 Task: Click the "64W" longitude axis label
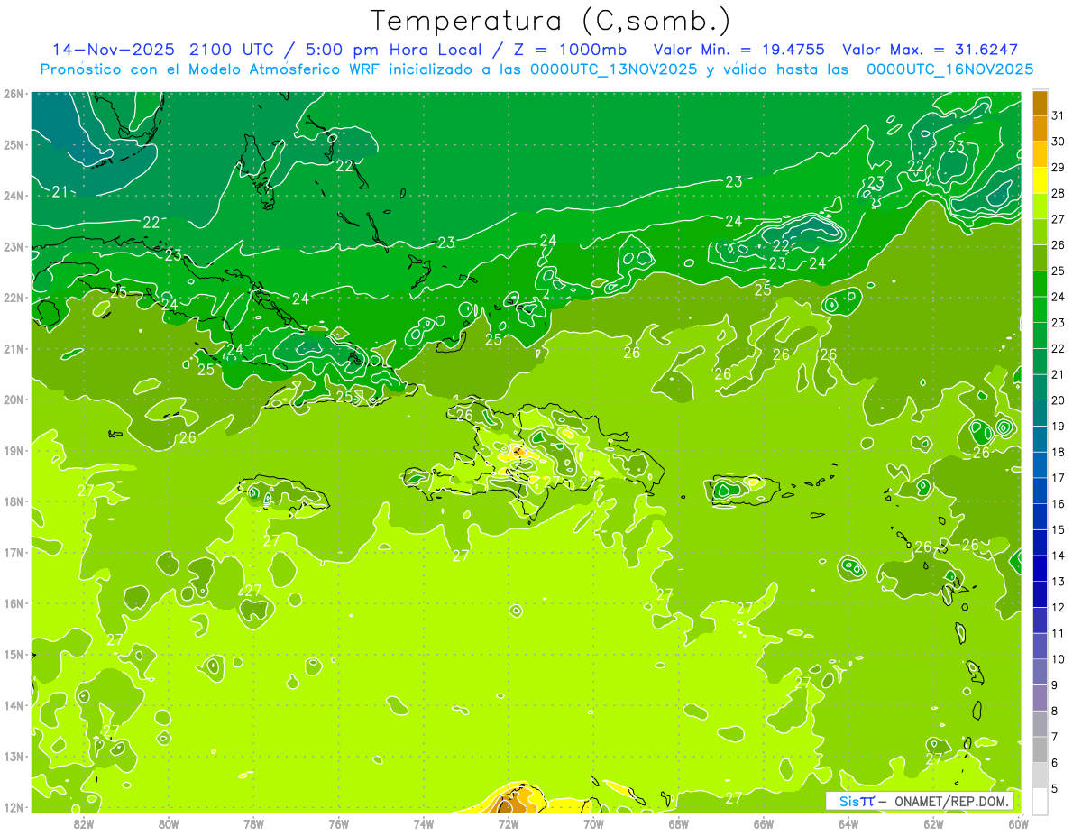pyautogui.click(x=848, y=823)
